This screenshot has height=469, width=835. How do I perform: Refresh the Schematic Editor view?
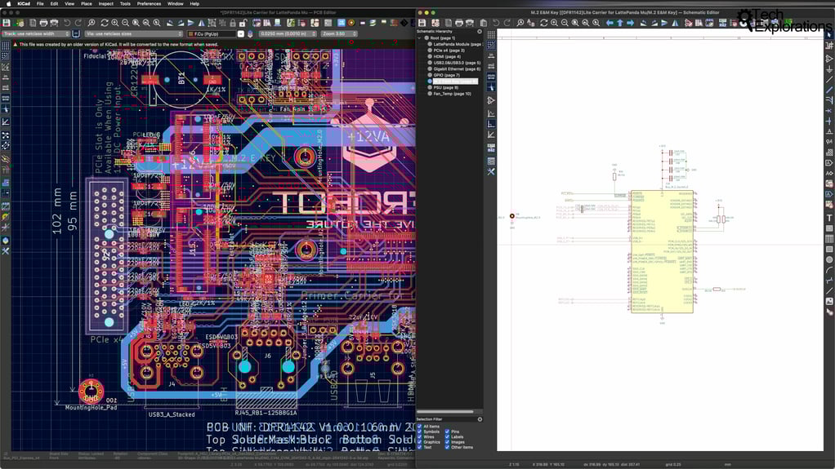tap(543, 23)
